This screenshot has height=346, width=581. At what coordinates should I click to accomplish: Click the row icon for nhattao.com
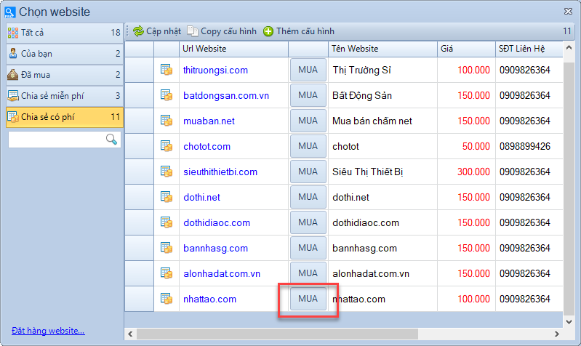click(167, 299)
